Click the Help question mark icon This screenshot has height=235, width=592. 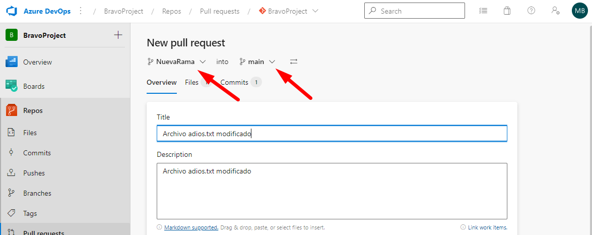point(531,11)
